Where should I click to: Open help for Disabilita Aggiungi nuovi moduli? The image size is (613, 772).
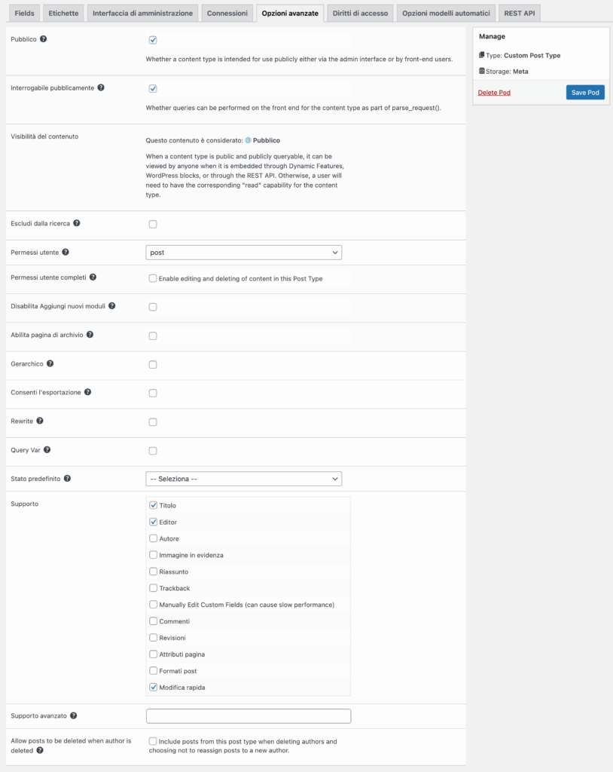click(112, 306)
